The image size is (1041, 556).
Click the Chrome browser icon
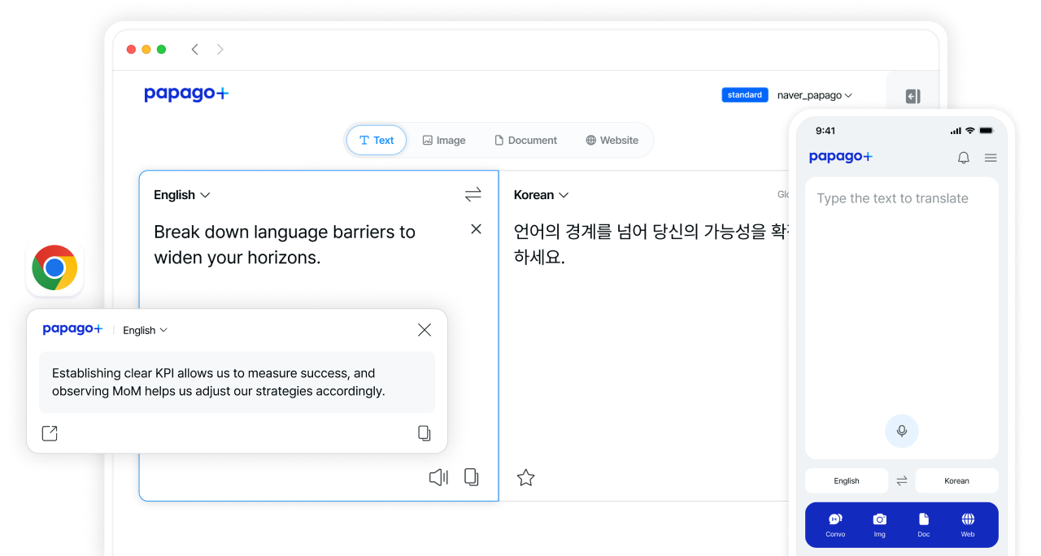point(54,268)
